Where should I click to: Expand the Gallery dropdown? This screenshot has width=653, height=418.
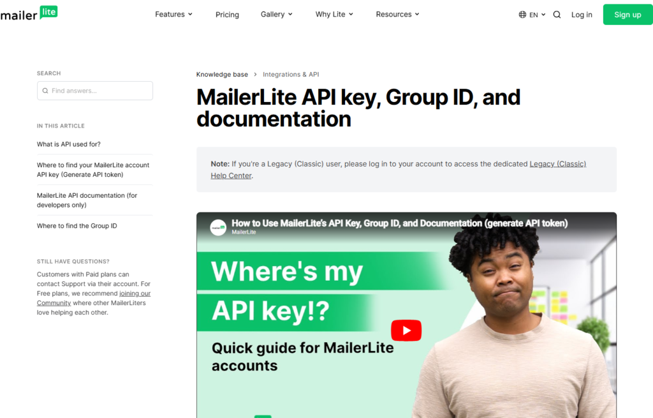click(277, 14)
